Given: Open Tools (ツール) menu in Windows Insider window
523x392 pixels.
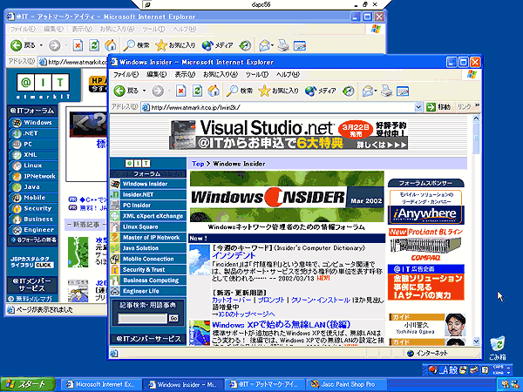Looking at the screenshot, I should tap(257, 75).
